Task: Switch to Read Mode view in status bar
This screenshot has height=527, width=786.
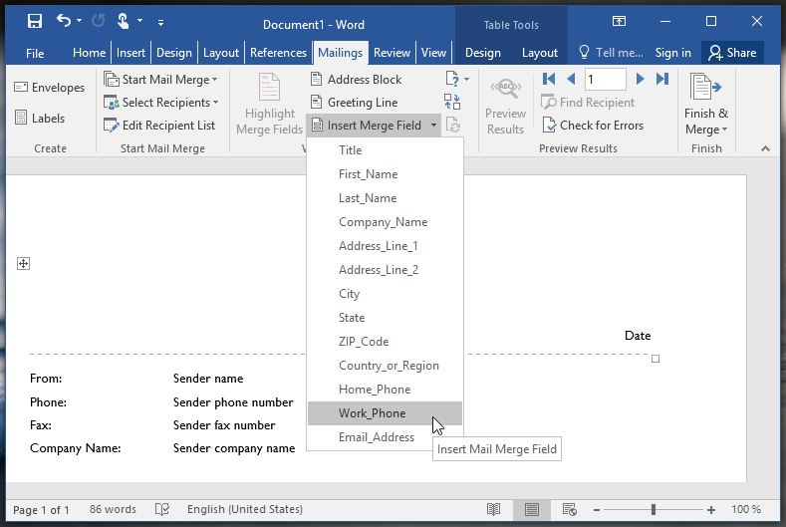Action: pyautogui.click(x=494, y=509)
